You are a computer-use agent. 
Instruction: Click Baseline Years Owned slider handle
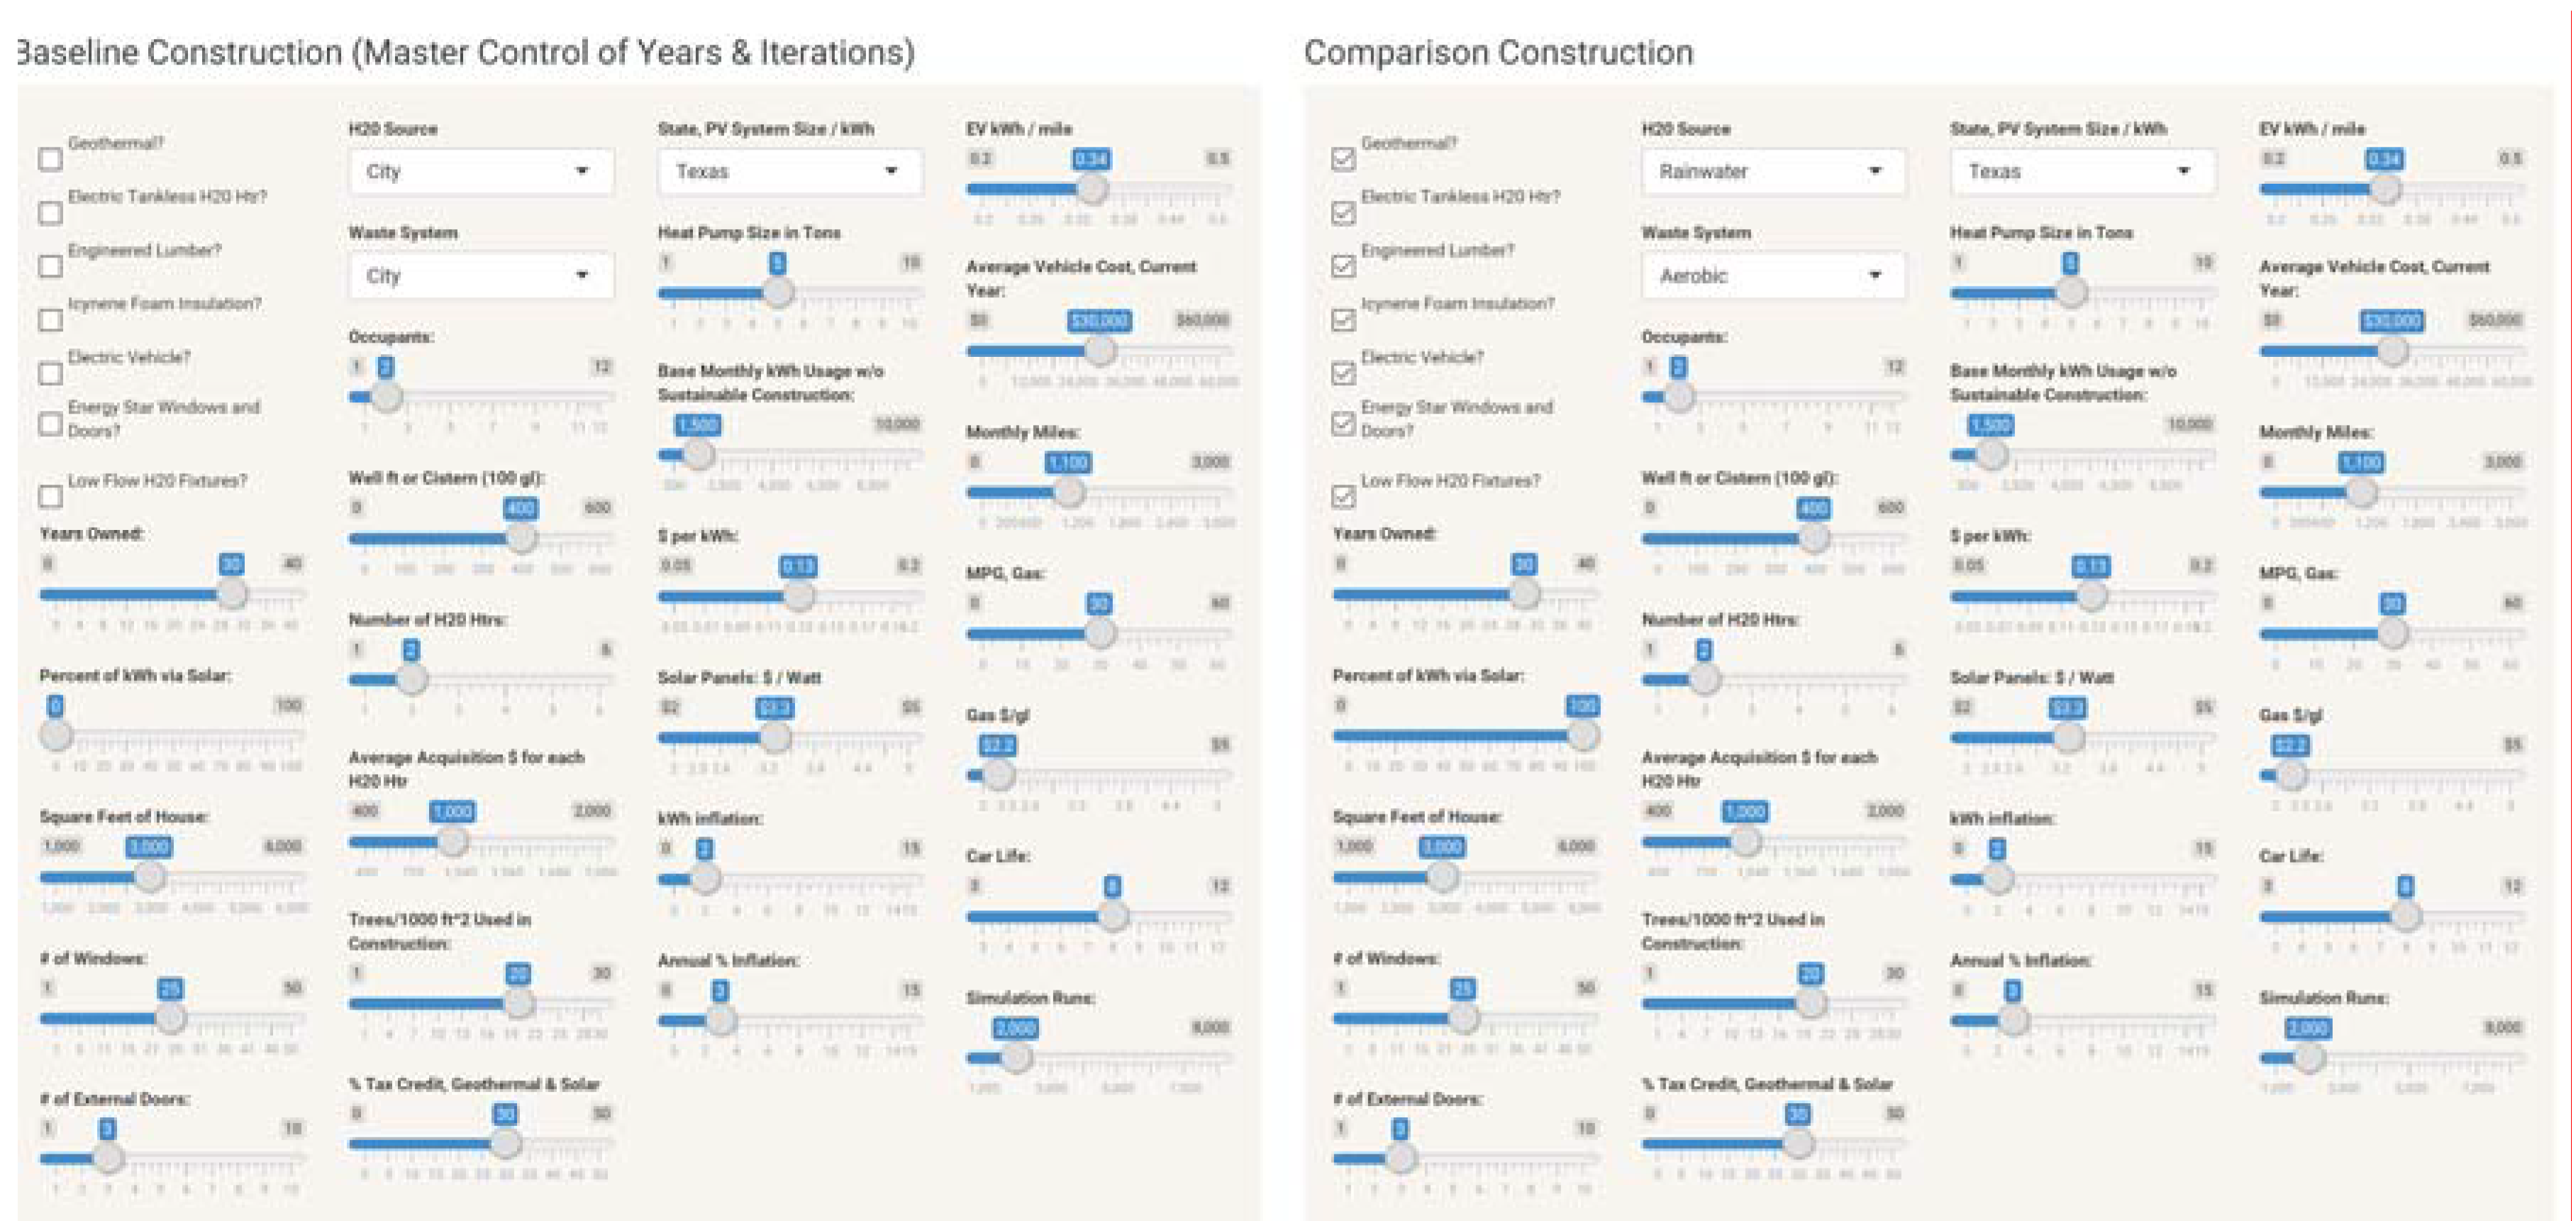pos(233,594)
